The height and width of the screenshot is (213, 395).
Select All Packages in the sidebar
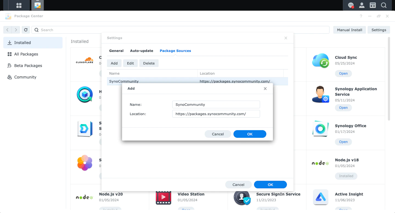(33, 54)
